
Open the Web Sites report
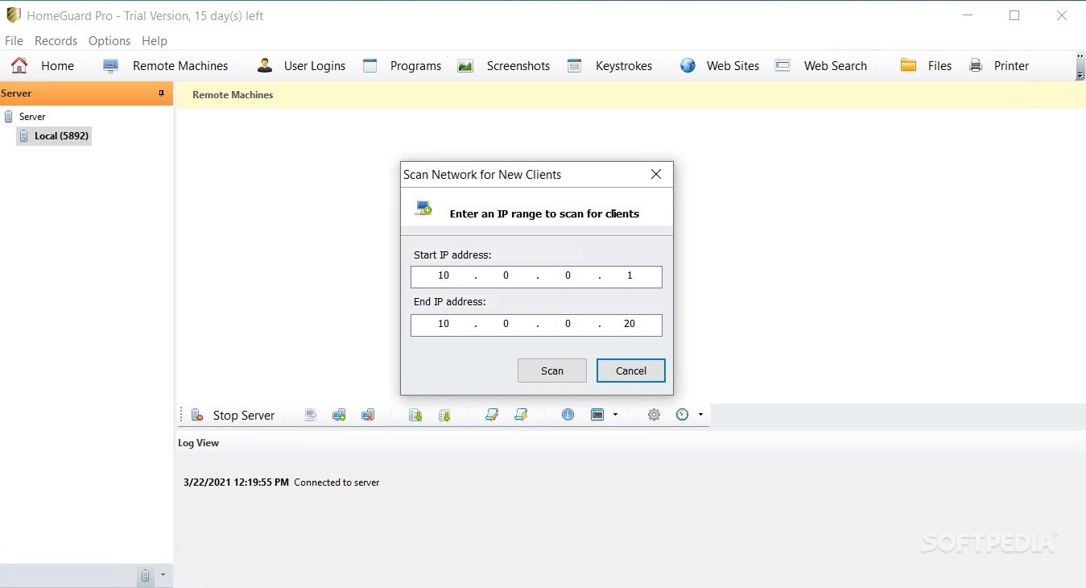(720, 66)
